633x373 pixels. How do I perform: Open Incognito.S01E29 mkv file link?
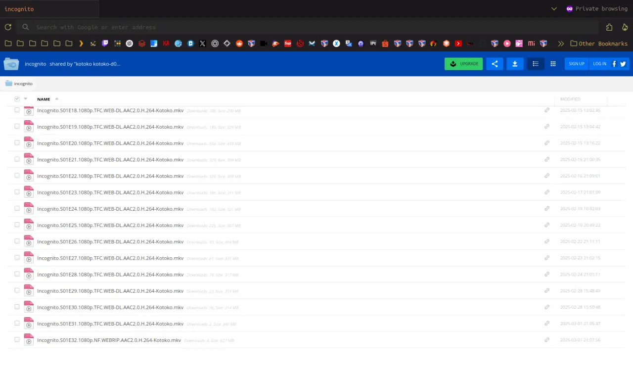point(110,291)
